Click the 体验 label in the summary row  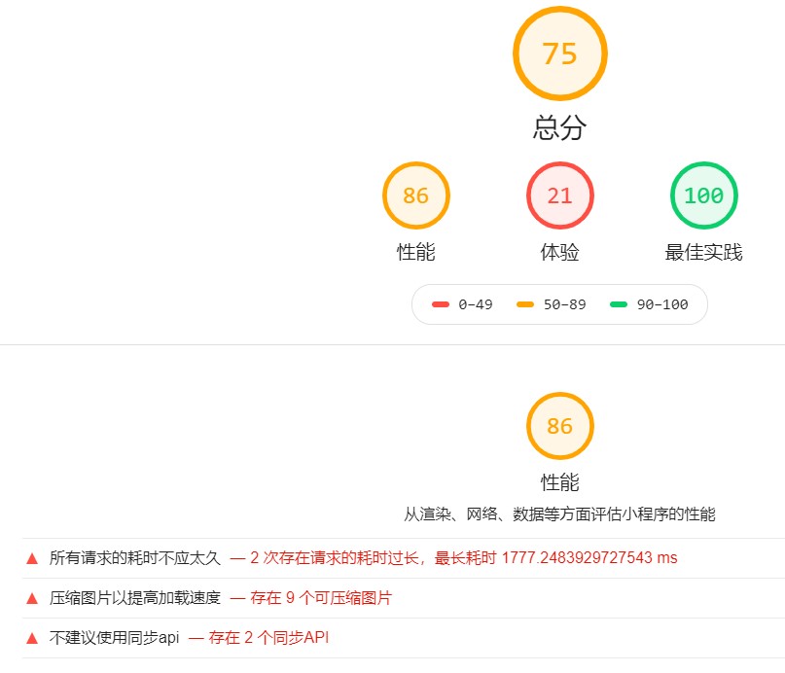coord(559,252)
